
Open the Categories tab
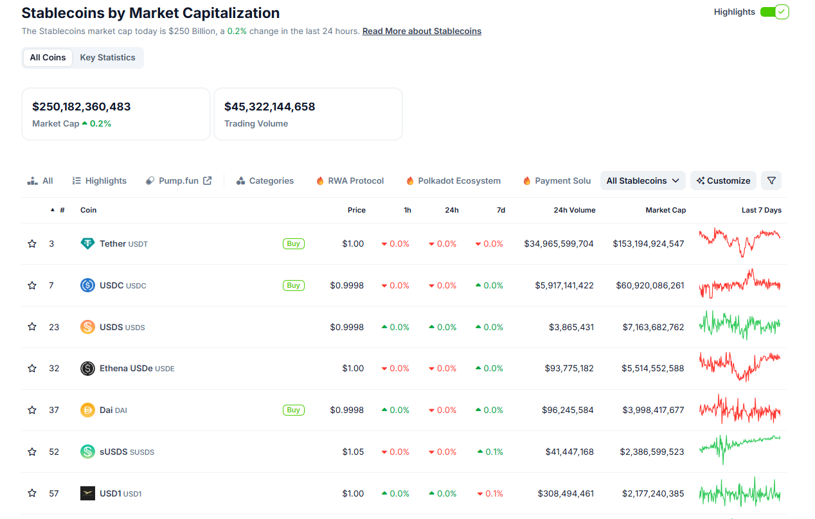[x=265, y=180]
